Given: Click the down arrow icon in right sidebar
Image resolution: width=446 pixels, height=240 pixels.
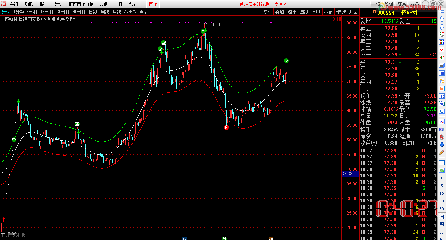Looking at the screenshot, I should [x=442, y=26].
